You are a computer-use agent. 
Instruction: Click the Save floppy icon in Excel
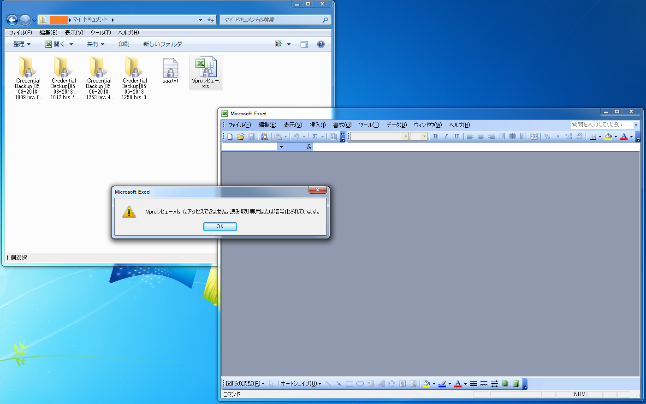[251, 137]
